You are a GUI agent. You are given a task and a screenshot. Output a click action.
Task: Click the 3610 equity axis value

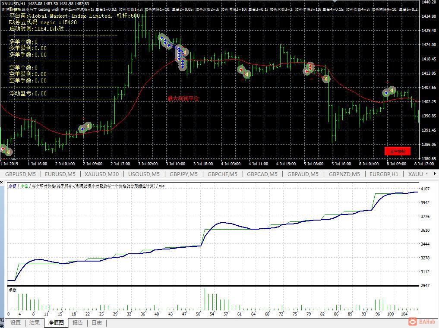[x=425, y=230]
